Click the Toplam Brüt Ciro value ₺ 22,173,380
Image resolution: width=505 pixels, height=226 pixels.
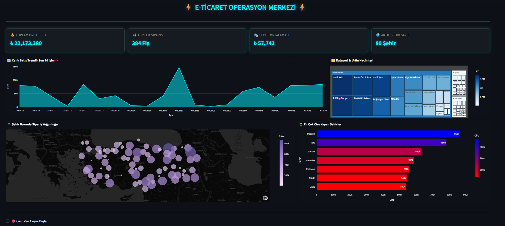pyautogui.click(x=26, y=43)
